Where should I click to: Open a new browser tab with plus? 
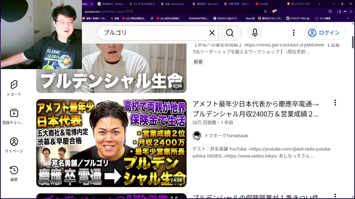click(x=319, y=4)
